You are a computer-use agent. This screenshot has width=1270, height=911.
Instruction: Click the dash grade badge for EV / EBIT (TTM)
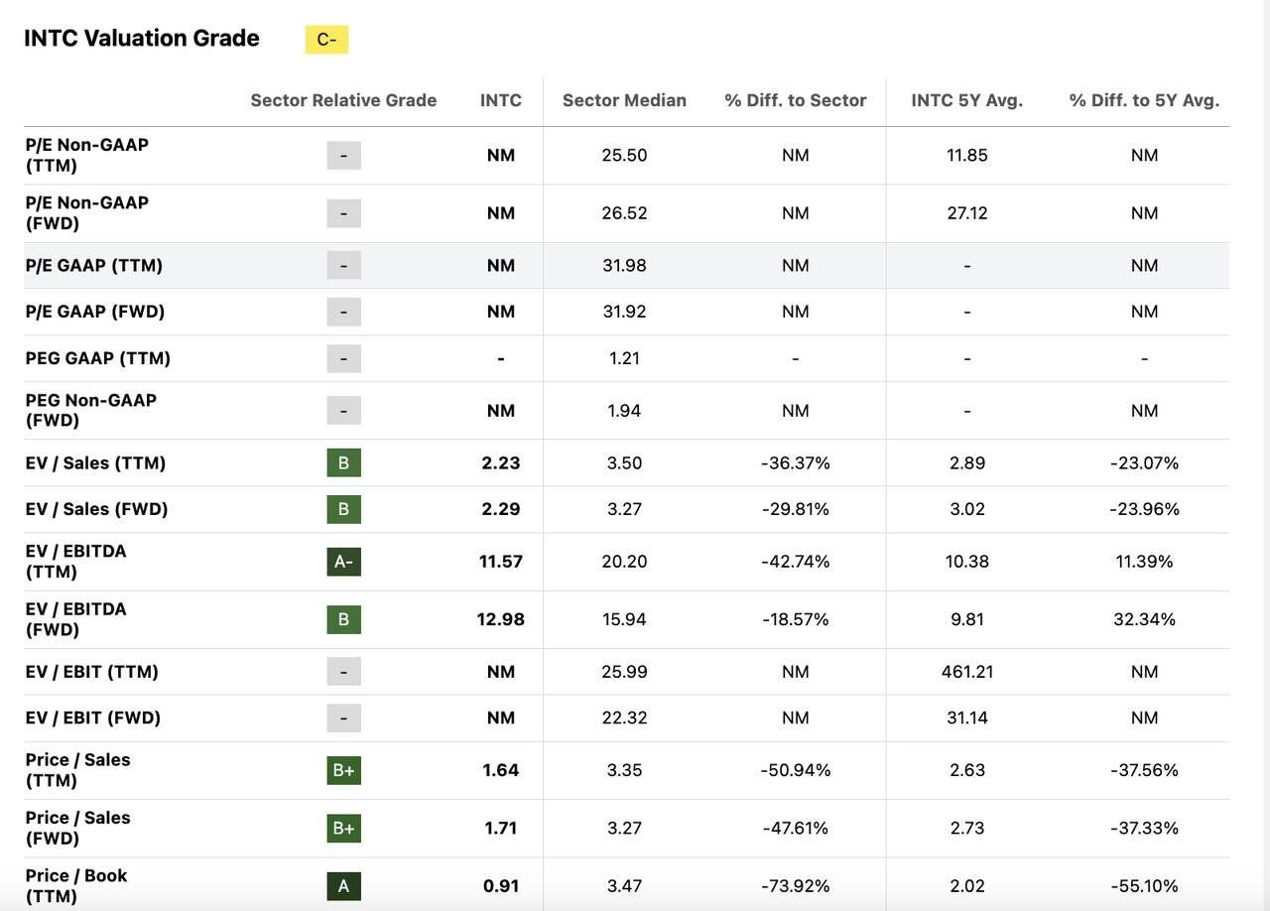343,672
